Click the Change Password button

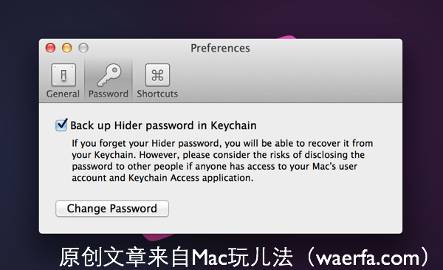(112, 209)
